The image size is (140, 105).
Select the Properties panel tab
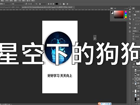[134, 8]
